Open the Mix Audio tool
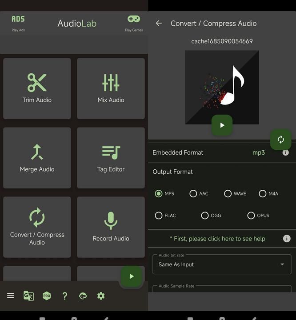The image size is (296, 320). pos(111,88)
